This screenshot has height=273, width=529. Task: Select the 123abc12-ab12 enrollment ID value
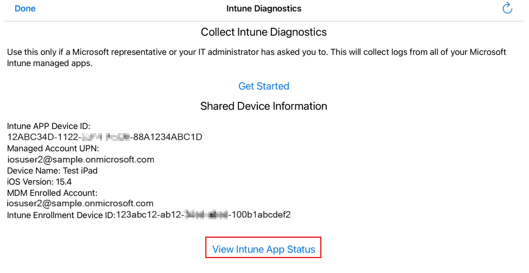click(203, 215)
